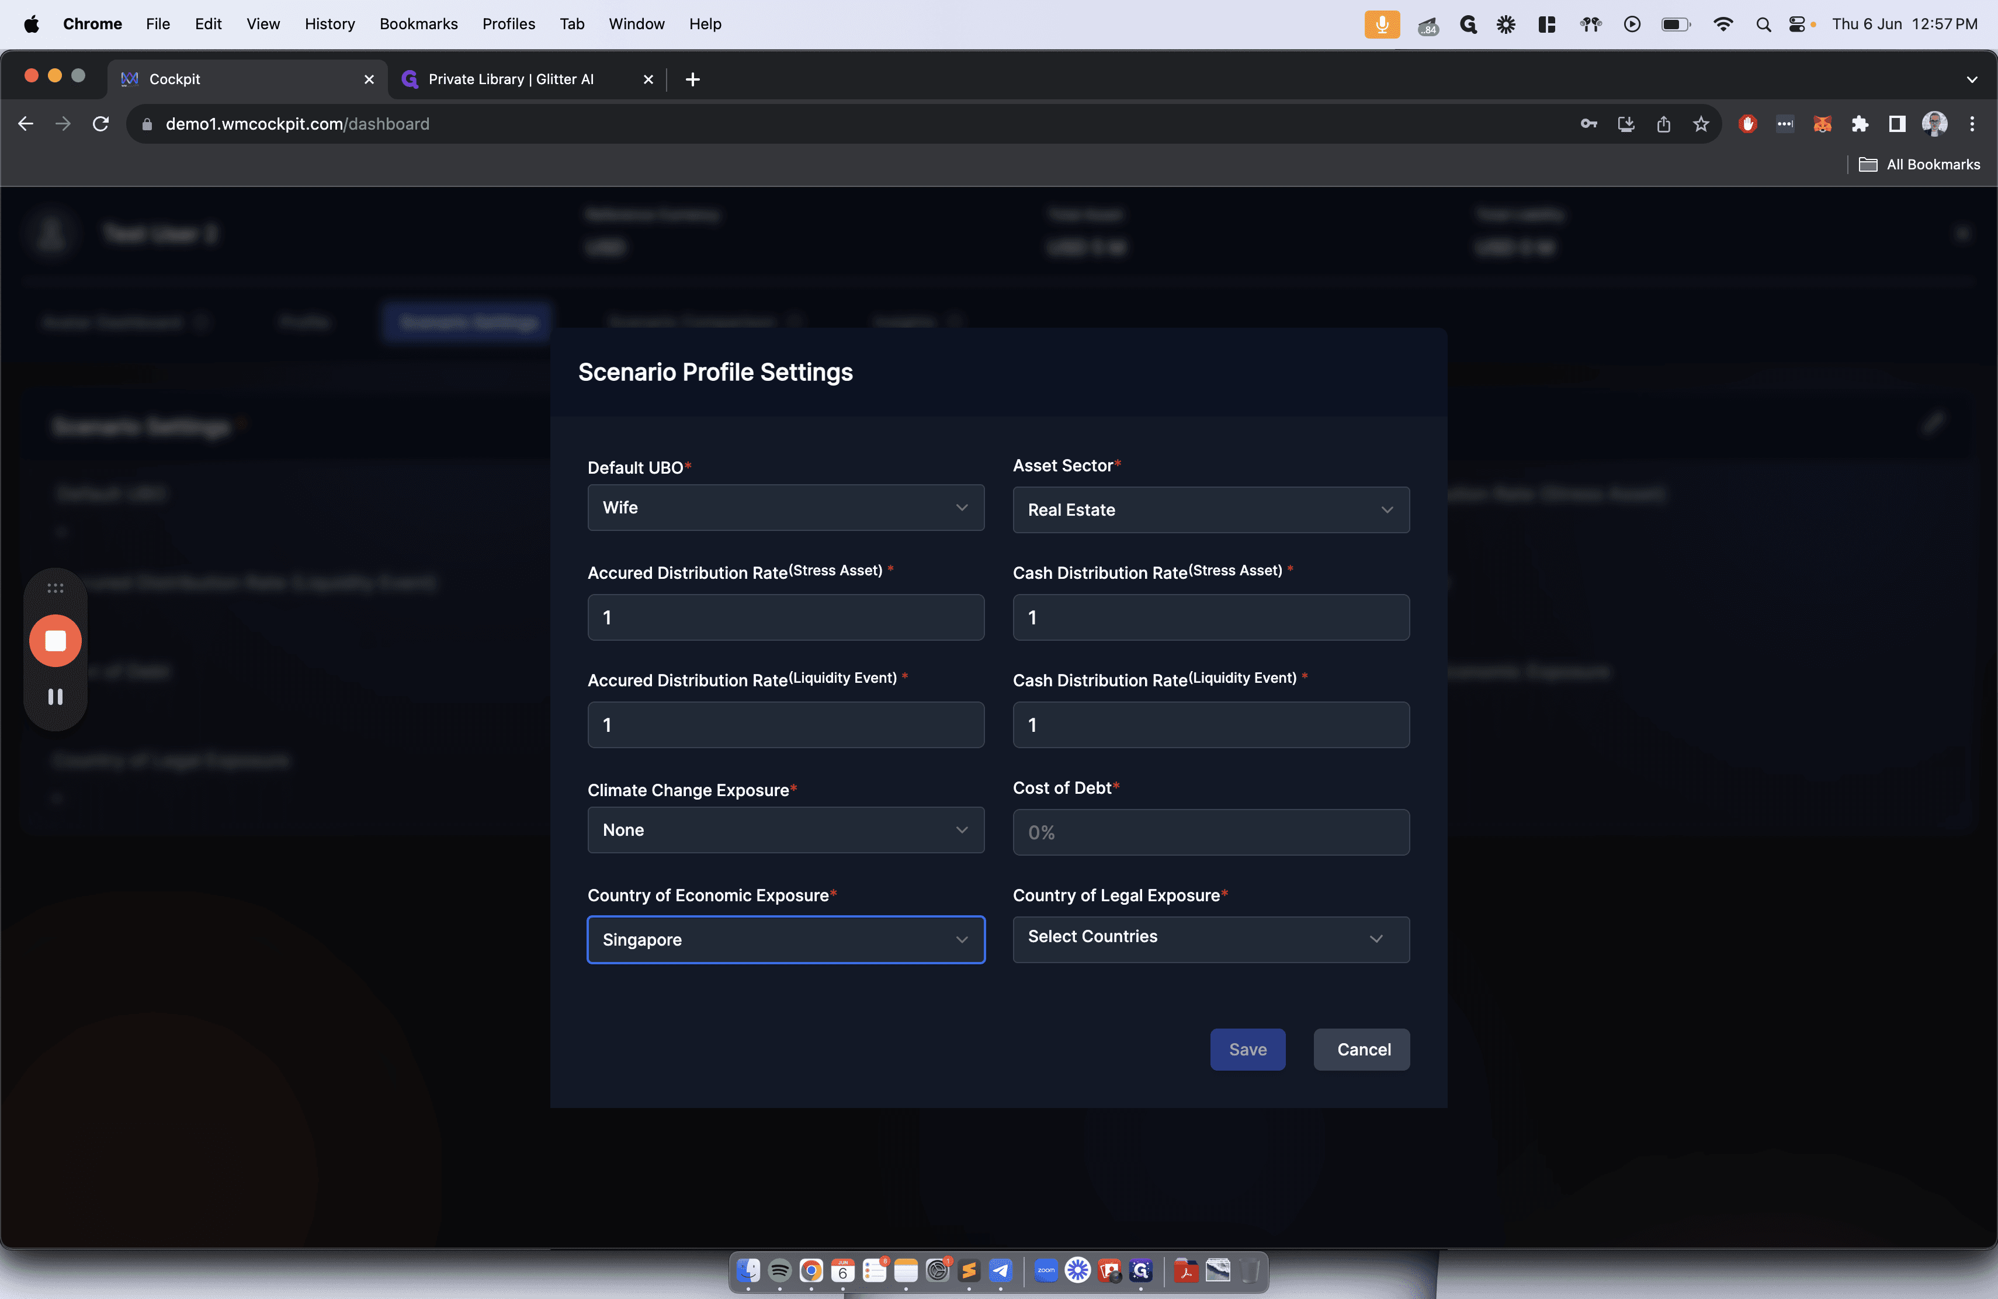Open Acrobat PDF app from the Dock

(1186, 1270)
